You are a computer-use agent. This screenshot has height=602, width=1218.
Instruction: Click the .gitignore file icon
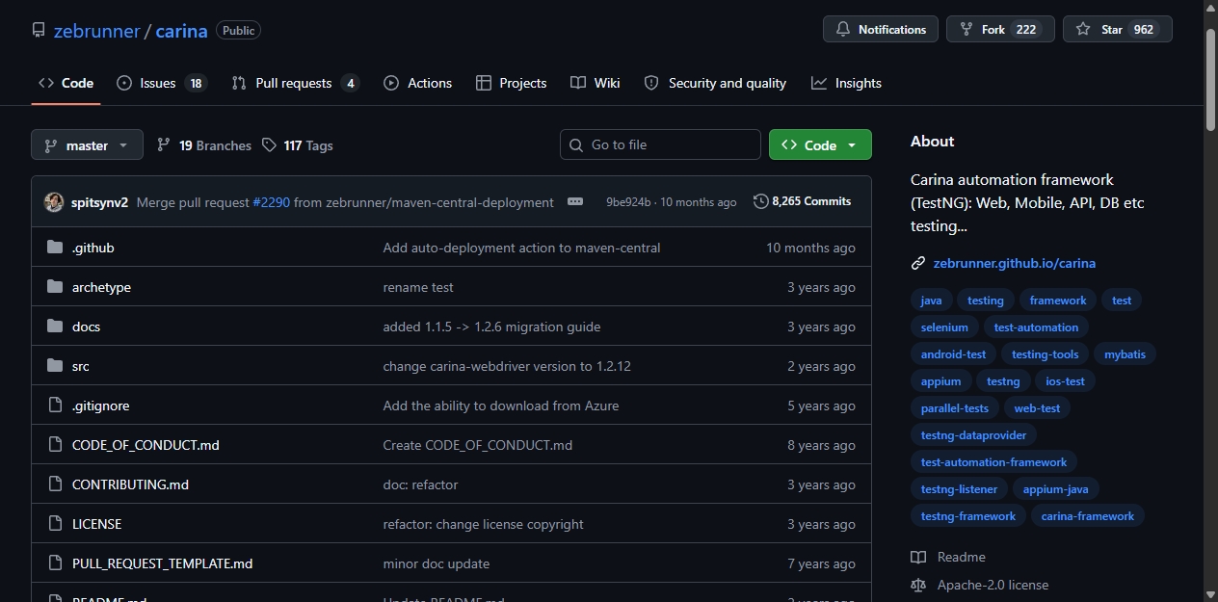click(x=55, y=406)
